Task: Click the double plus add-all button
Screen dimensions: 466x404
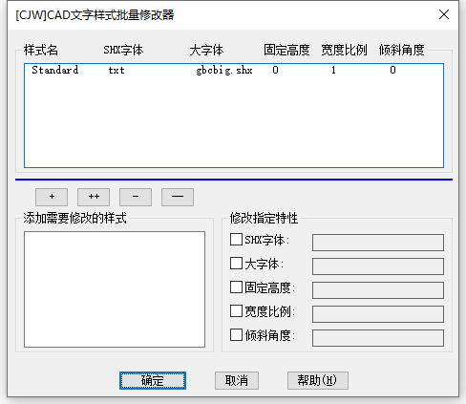Action: 94,197
